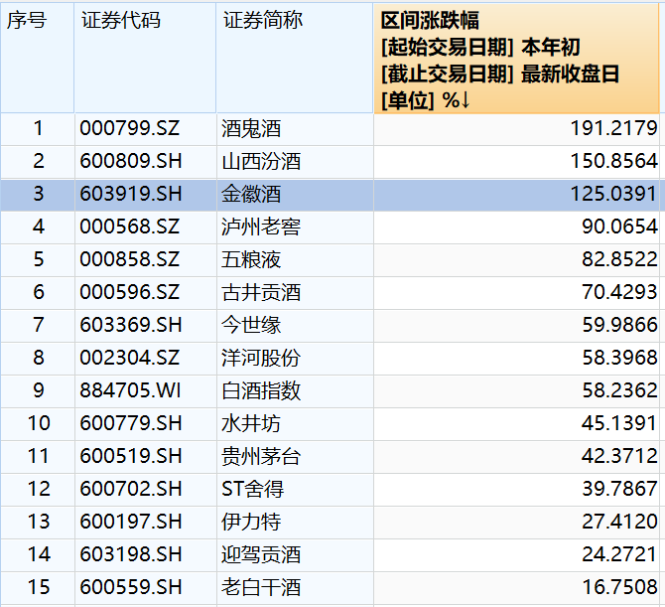Select the 证券代码 column header
665x607 pixels.
(x=145, y=59)
